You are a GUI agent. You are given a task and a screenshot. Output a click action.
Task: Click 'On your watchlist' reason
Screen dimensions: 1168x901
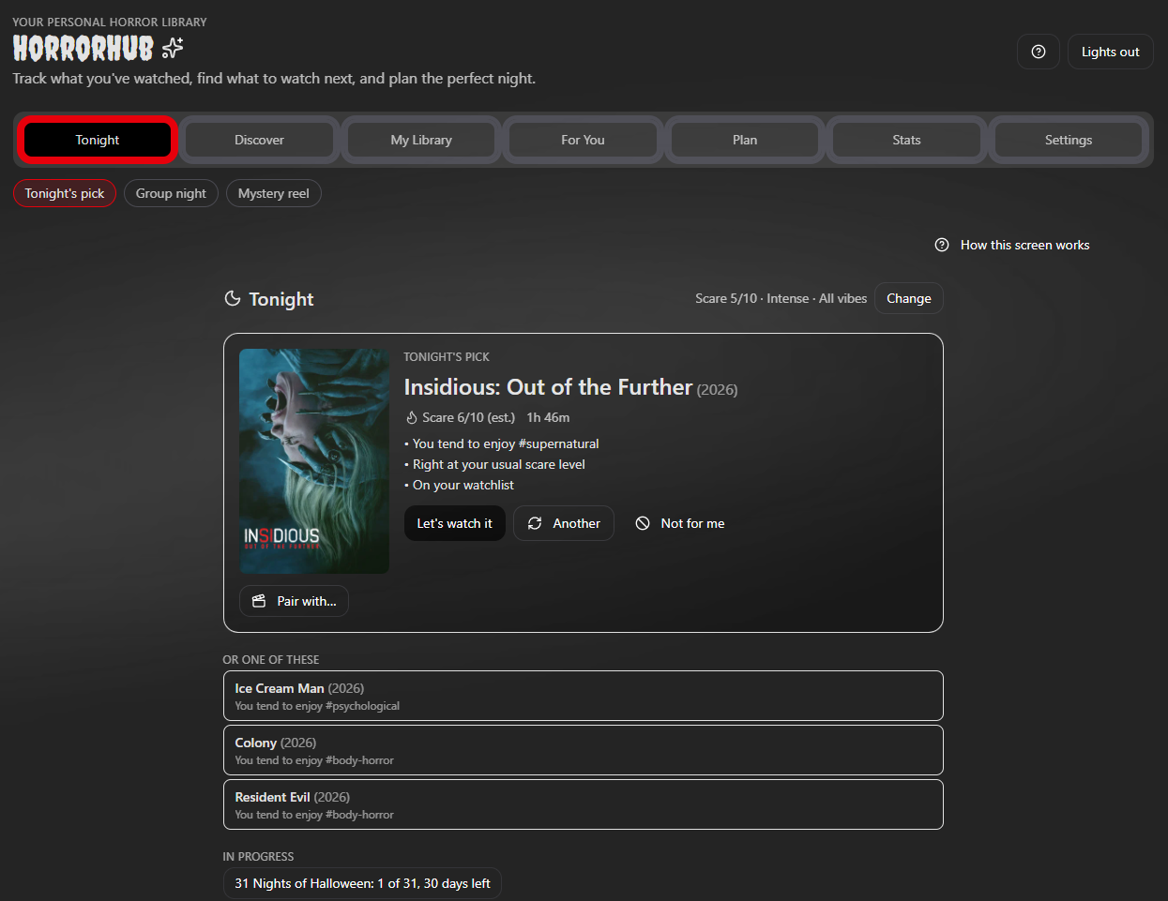coord(463,485)
